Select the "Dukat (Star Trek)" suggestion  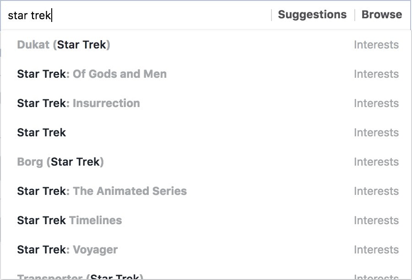pos(64,45)
